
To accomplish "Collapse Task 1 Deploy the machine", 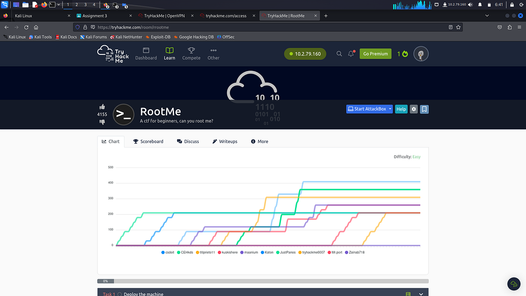I will pos(420,294).
